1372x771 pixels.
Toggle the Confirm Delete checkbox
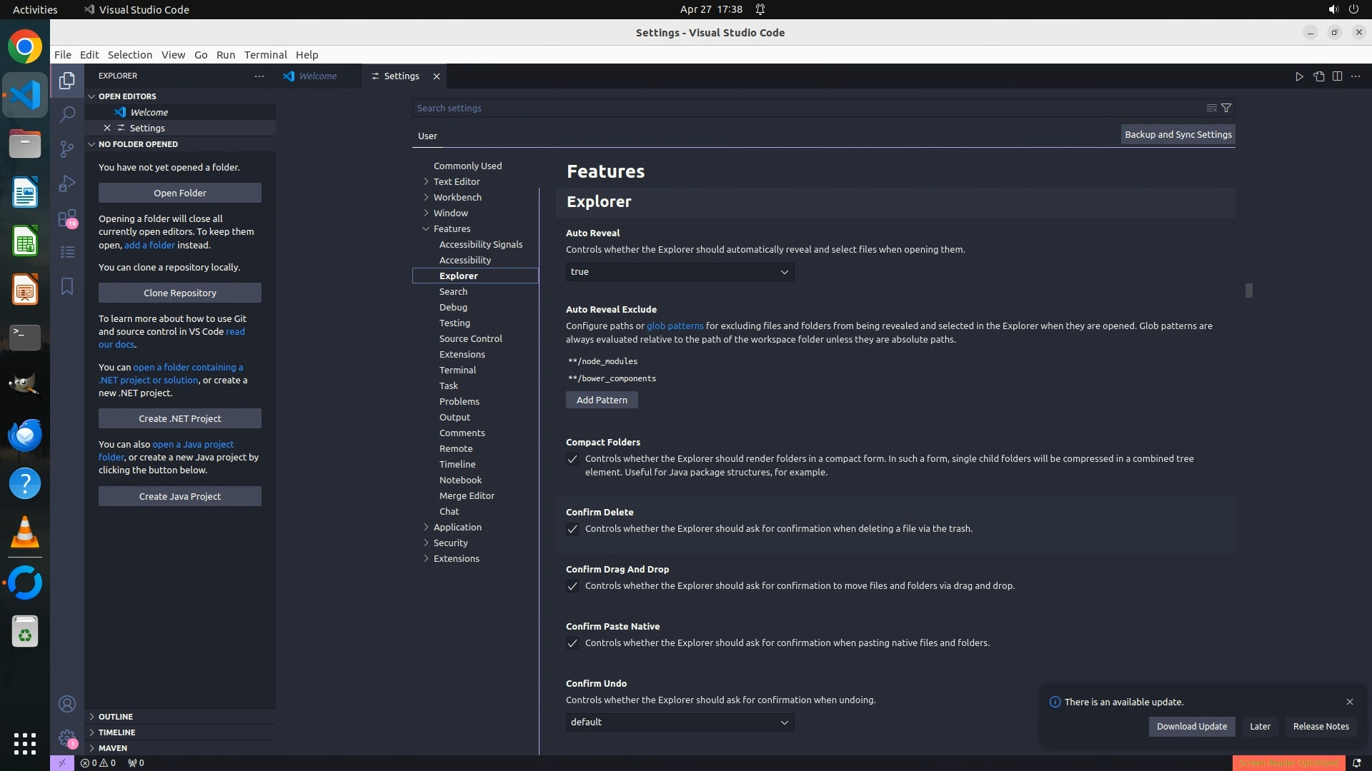572,529
